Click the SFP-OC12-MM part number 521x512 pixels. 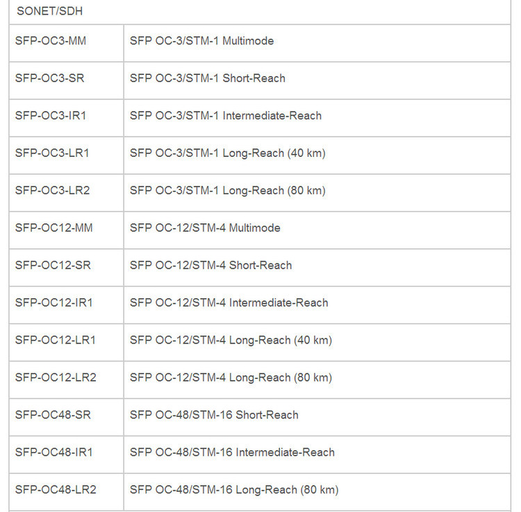coord(53,228)
